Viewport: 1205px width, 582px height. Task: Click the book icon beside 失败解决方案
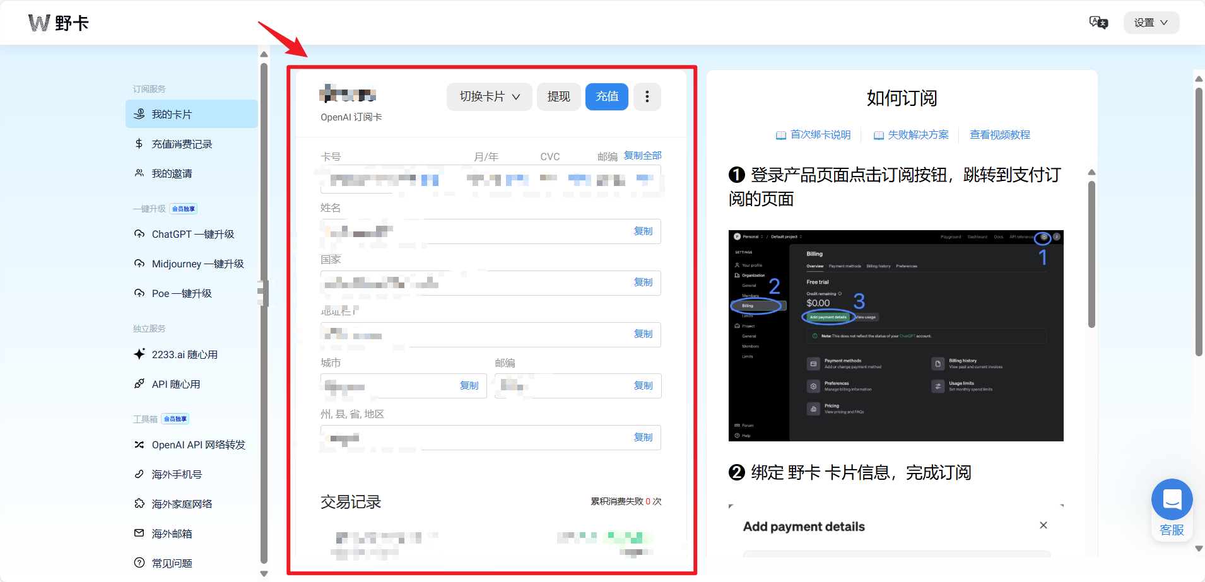click(878, 136)
